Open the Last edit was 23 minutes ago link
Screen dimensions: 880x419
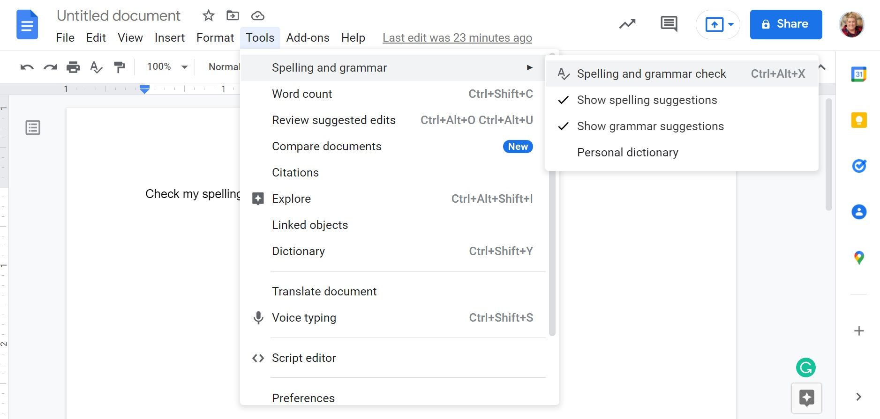(x=457, y=38)
